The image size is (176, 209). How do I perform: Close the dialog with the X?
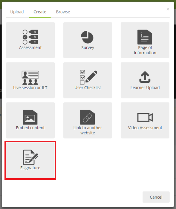pyautogui.click(x=168, y=9)
